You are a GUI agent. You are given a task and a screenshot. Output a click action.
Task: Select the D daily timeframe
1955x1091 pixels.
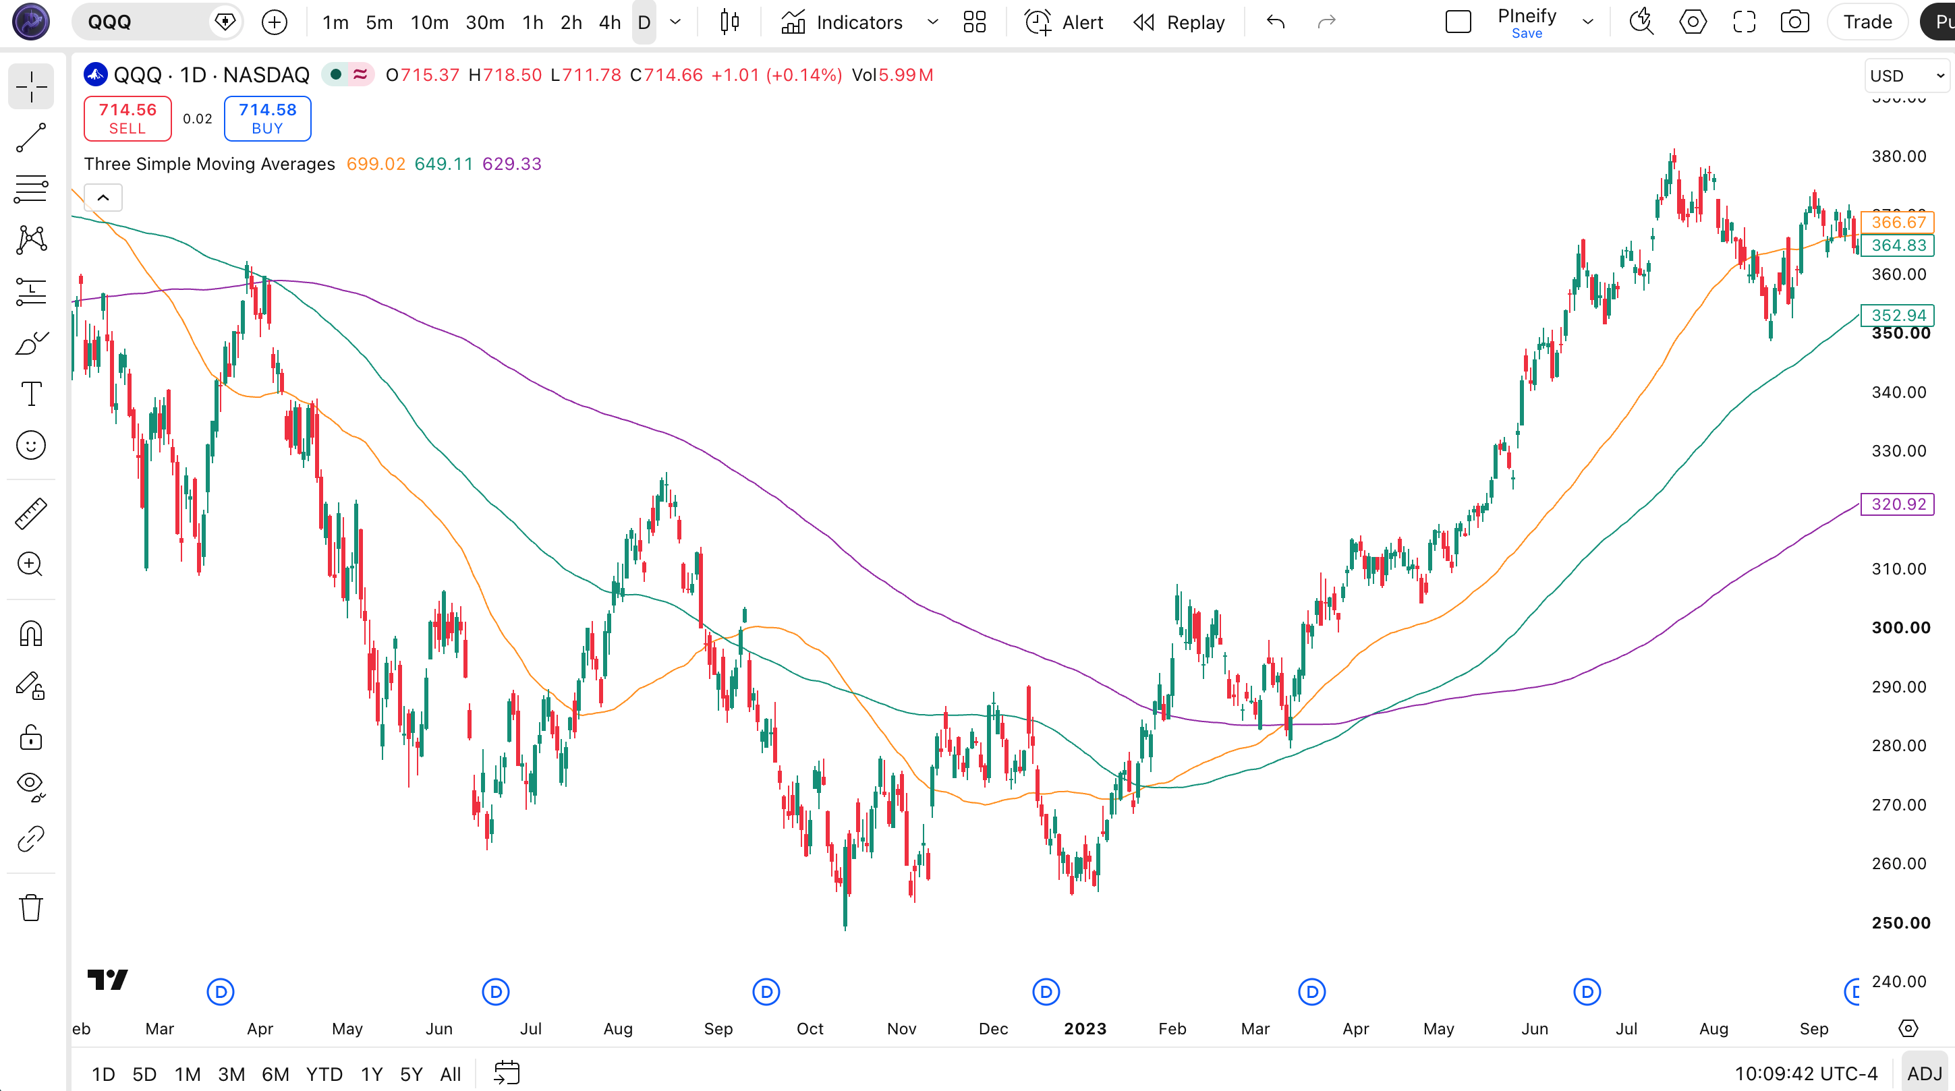(644, 22)
